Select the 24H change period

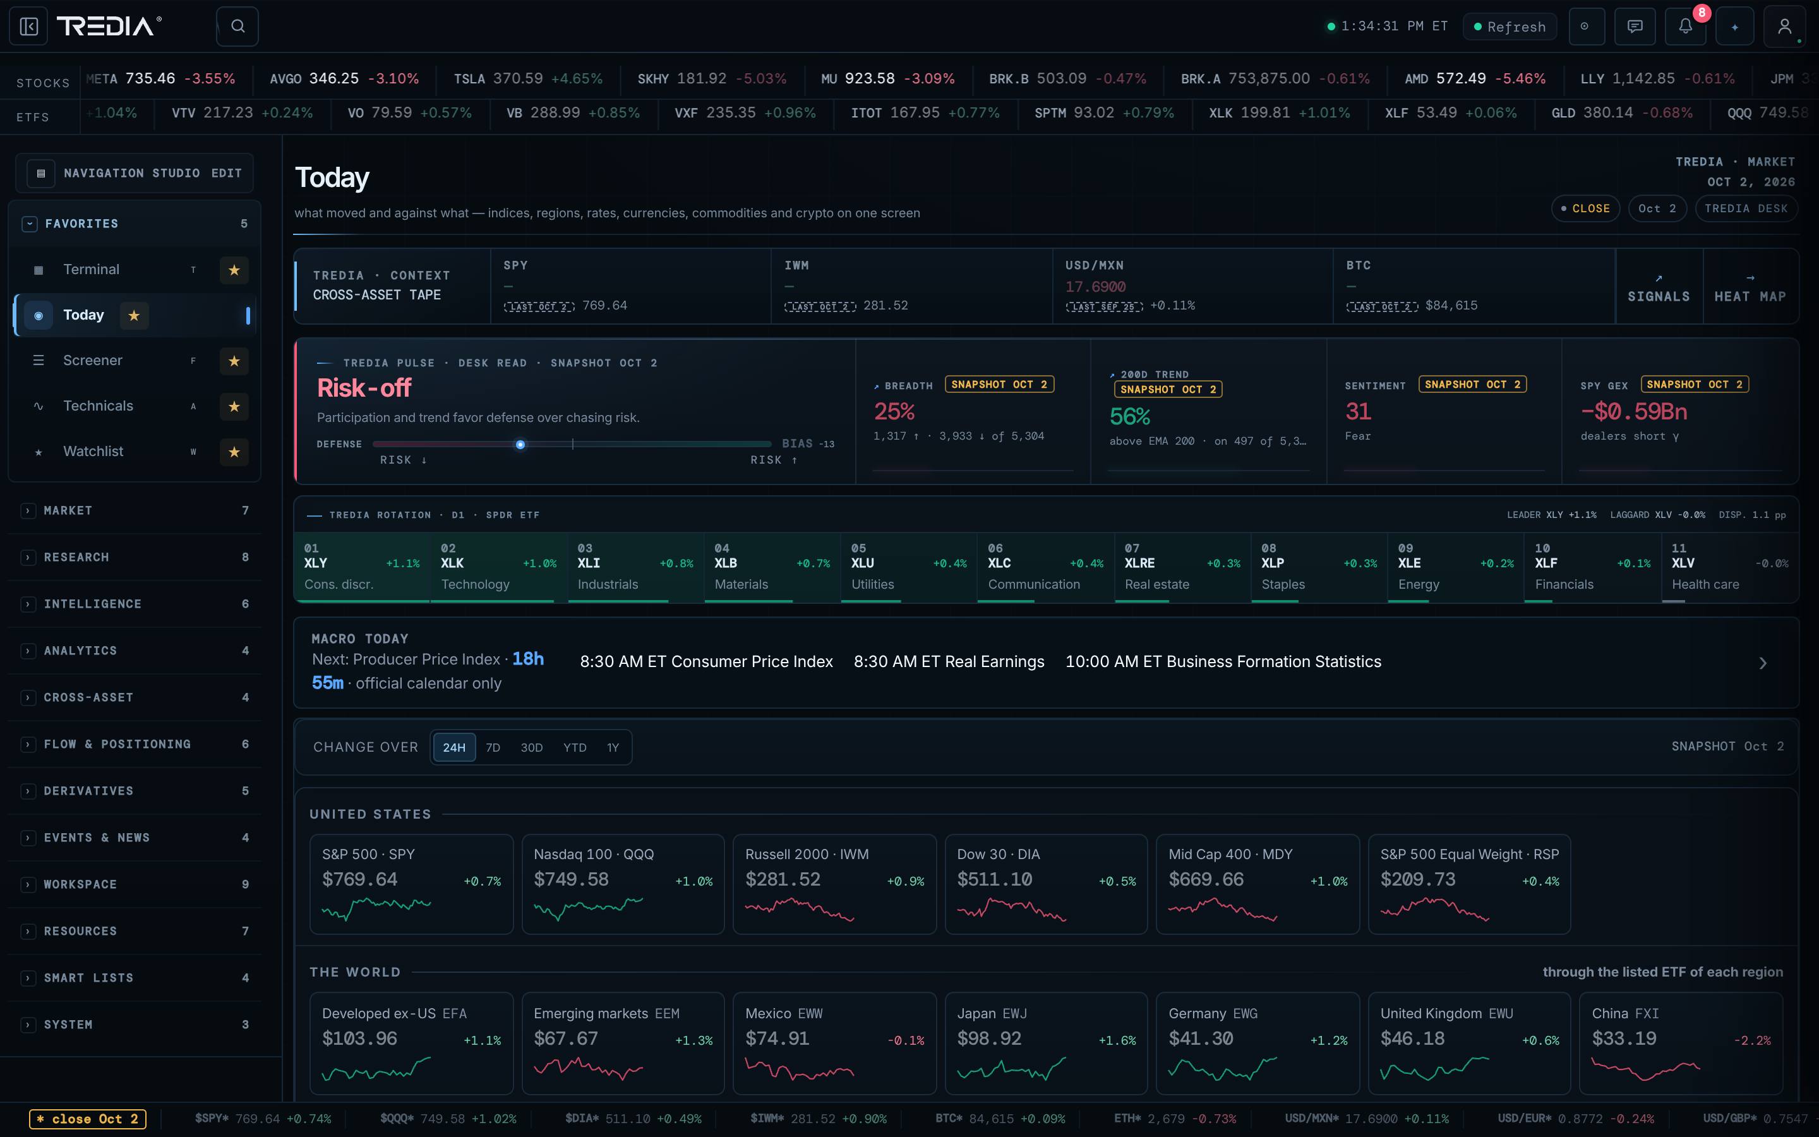454,747
